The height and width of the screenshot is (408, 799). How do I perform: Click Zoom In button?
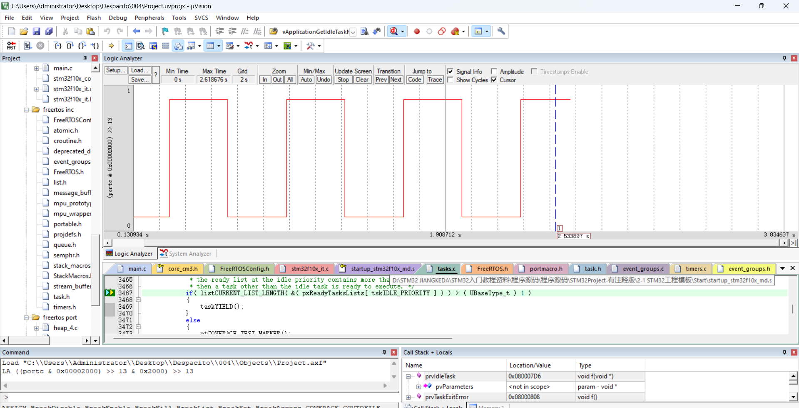tap(265, 79)
